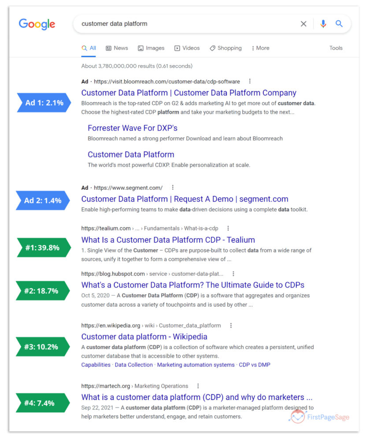Open three-dot menu beside segment.com ad URL
The image size is (366, 440).
[x=173, y=187]
